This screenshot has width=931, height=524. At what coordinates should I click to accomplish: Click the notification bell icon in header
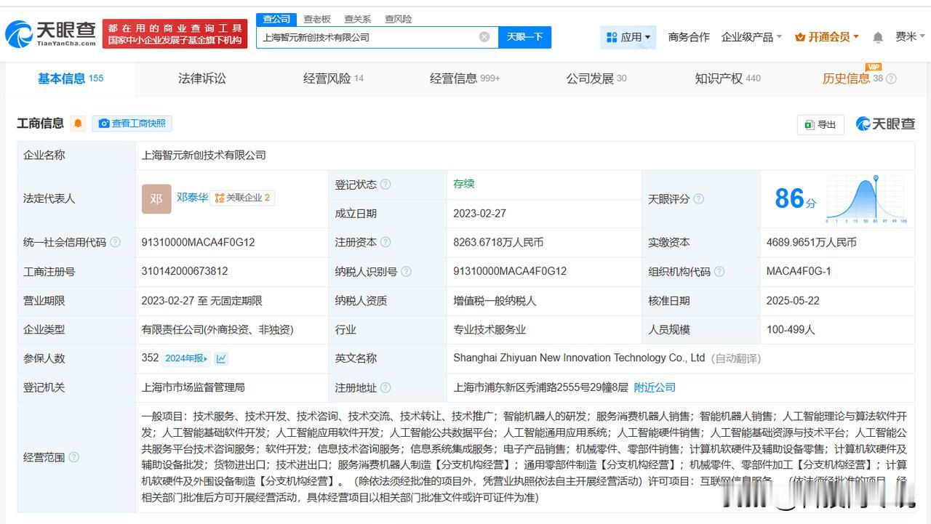coord(878,37)
